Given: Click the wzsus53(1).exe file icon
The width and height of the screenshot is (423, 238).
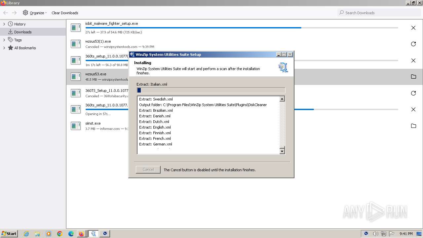Looking at the screenshot, I should (x=76, y=44).
